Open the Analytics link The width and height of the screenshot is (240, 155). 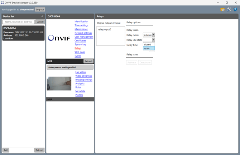click(x=80, y=83)
